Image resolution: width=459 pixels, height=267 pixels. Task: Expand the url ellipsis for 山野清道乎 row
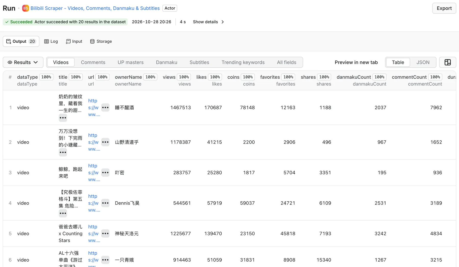point(105,142)
